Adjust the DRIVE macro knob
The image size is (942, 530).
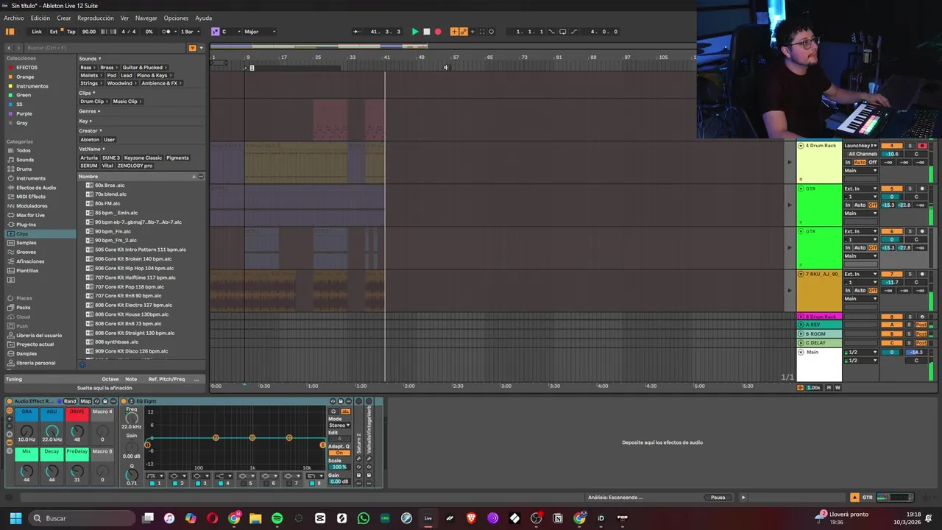click(77, 431)
